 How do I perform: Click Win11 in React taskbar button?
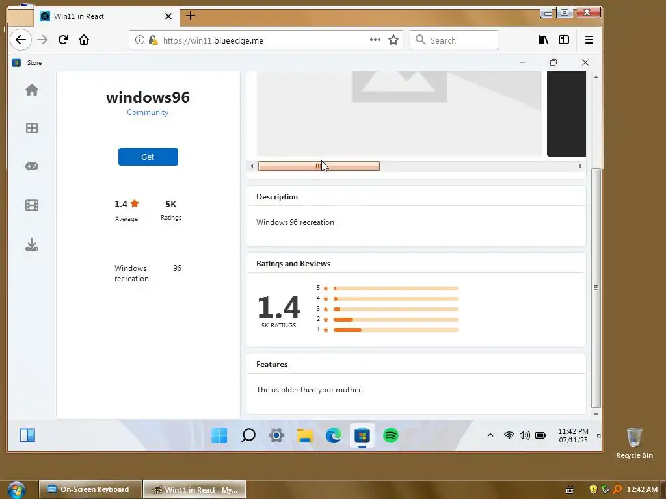tap(194, 489)
